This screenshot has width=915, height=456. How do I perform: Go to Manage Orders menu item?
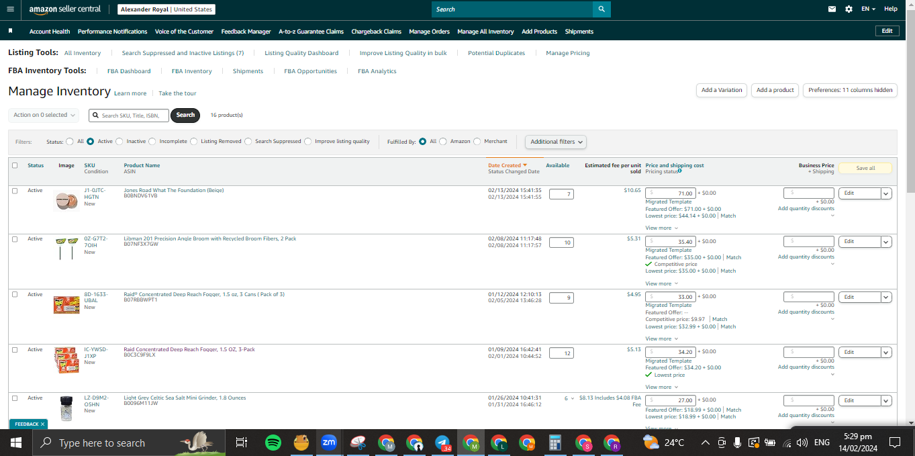click(429, 32)
